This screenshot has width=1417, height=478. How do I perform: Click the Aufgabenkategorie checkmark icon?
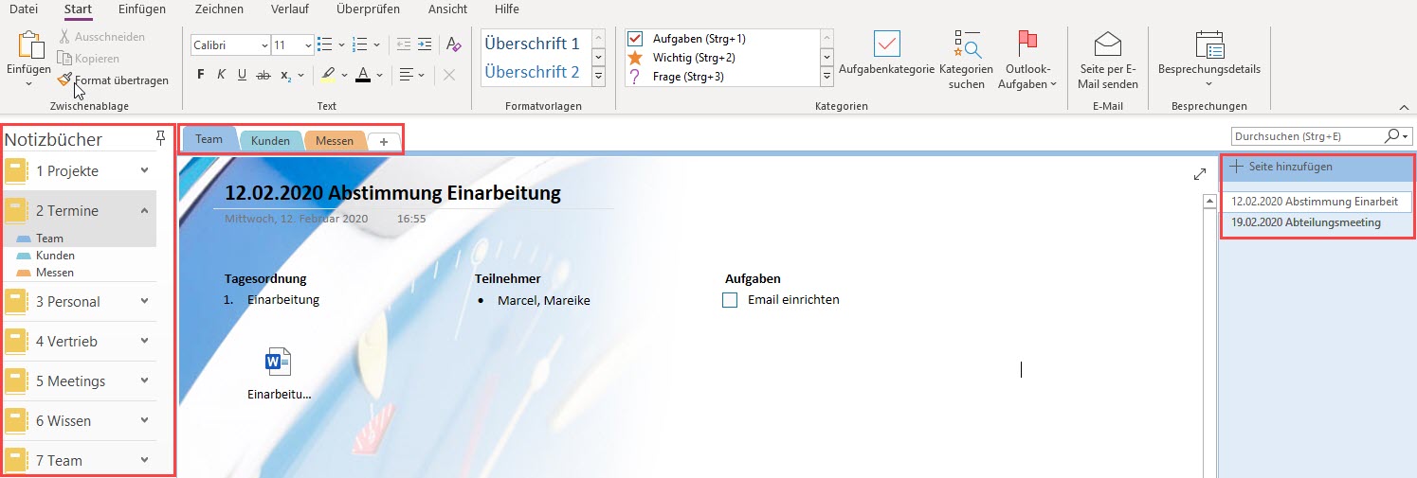[887, 44]
